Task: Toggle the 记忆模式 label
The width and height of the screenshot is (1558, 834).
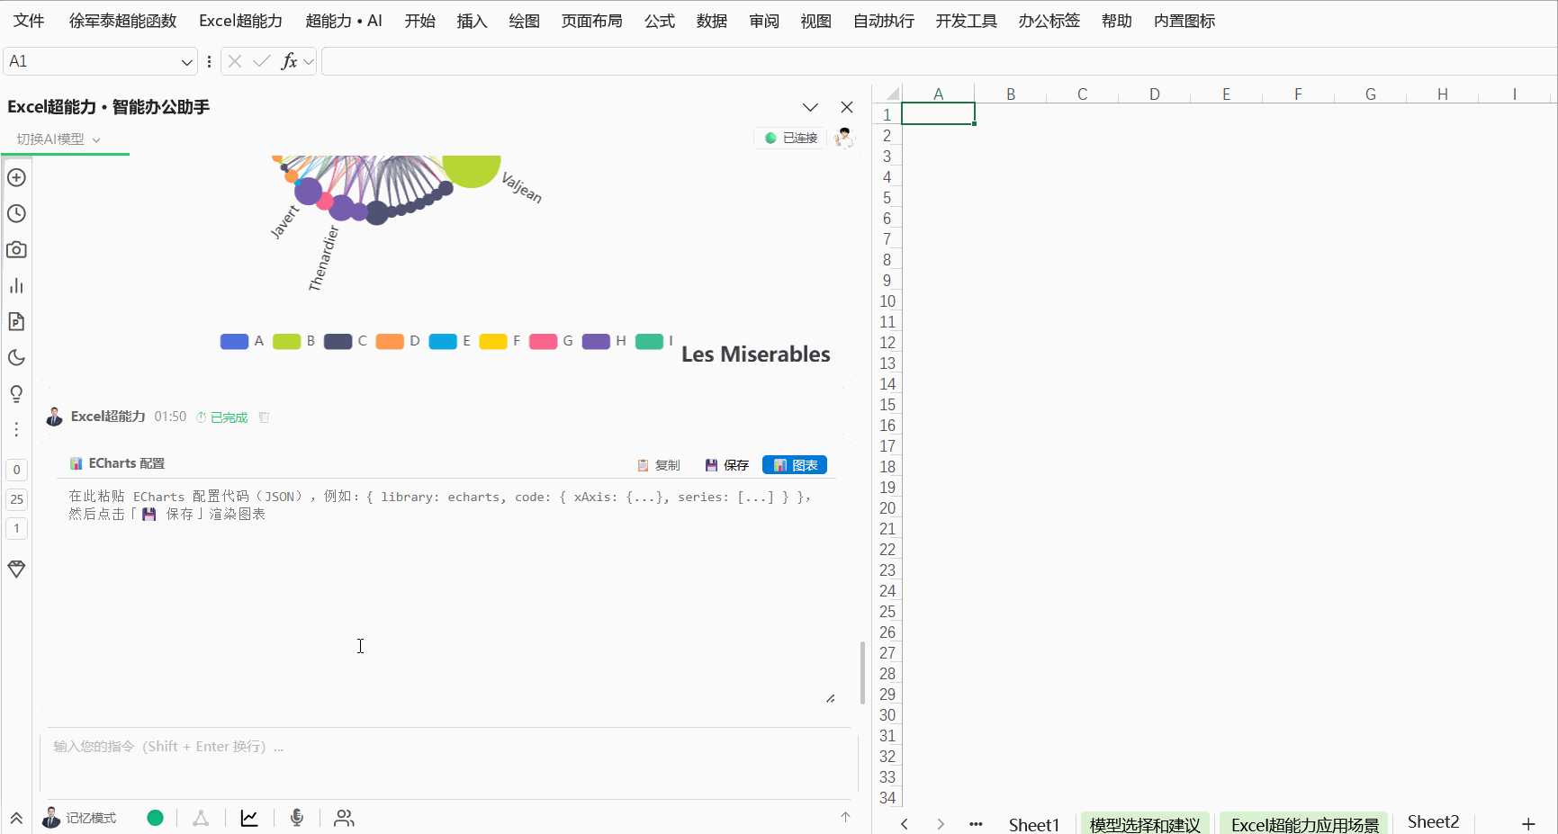Action: pyautogui.click(x=91, y=818)
